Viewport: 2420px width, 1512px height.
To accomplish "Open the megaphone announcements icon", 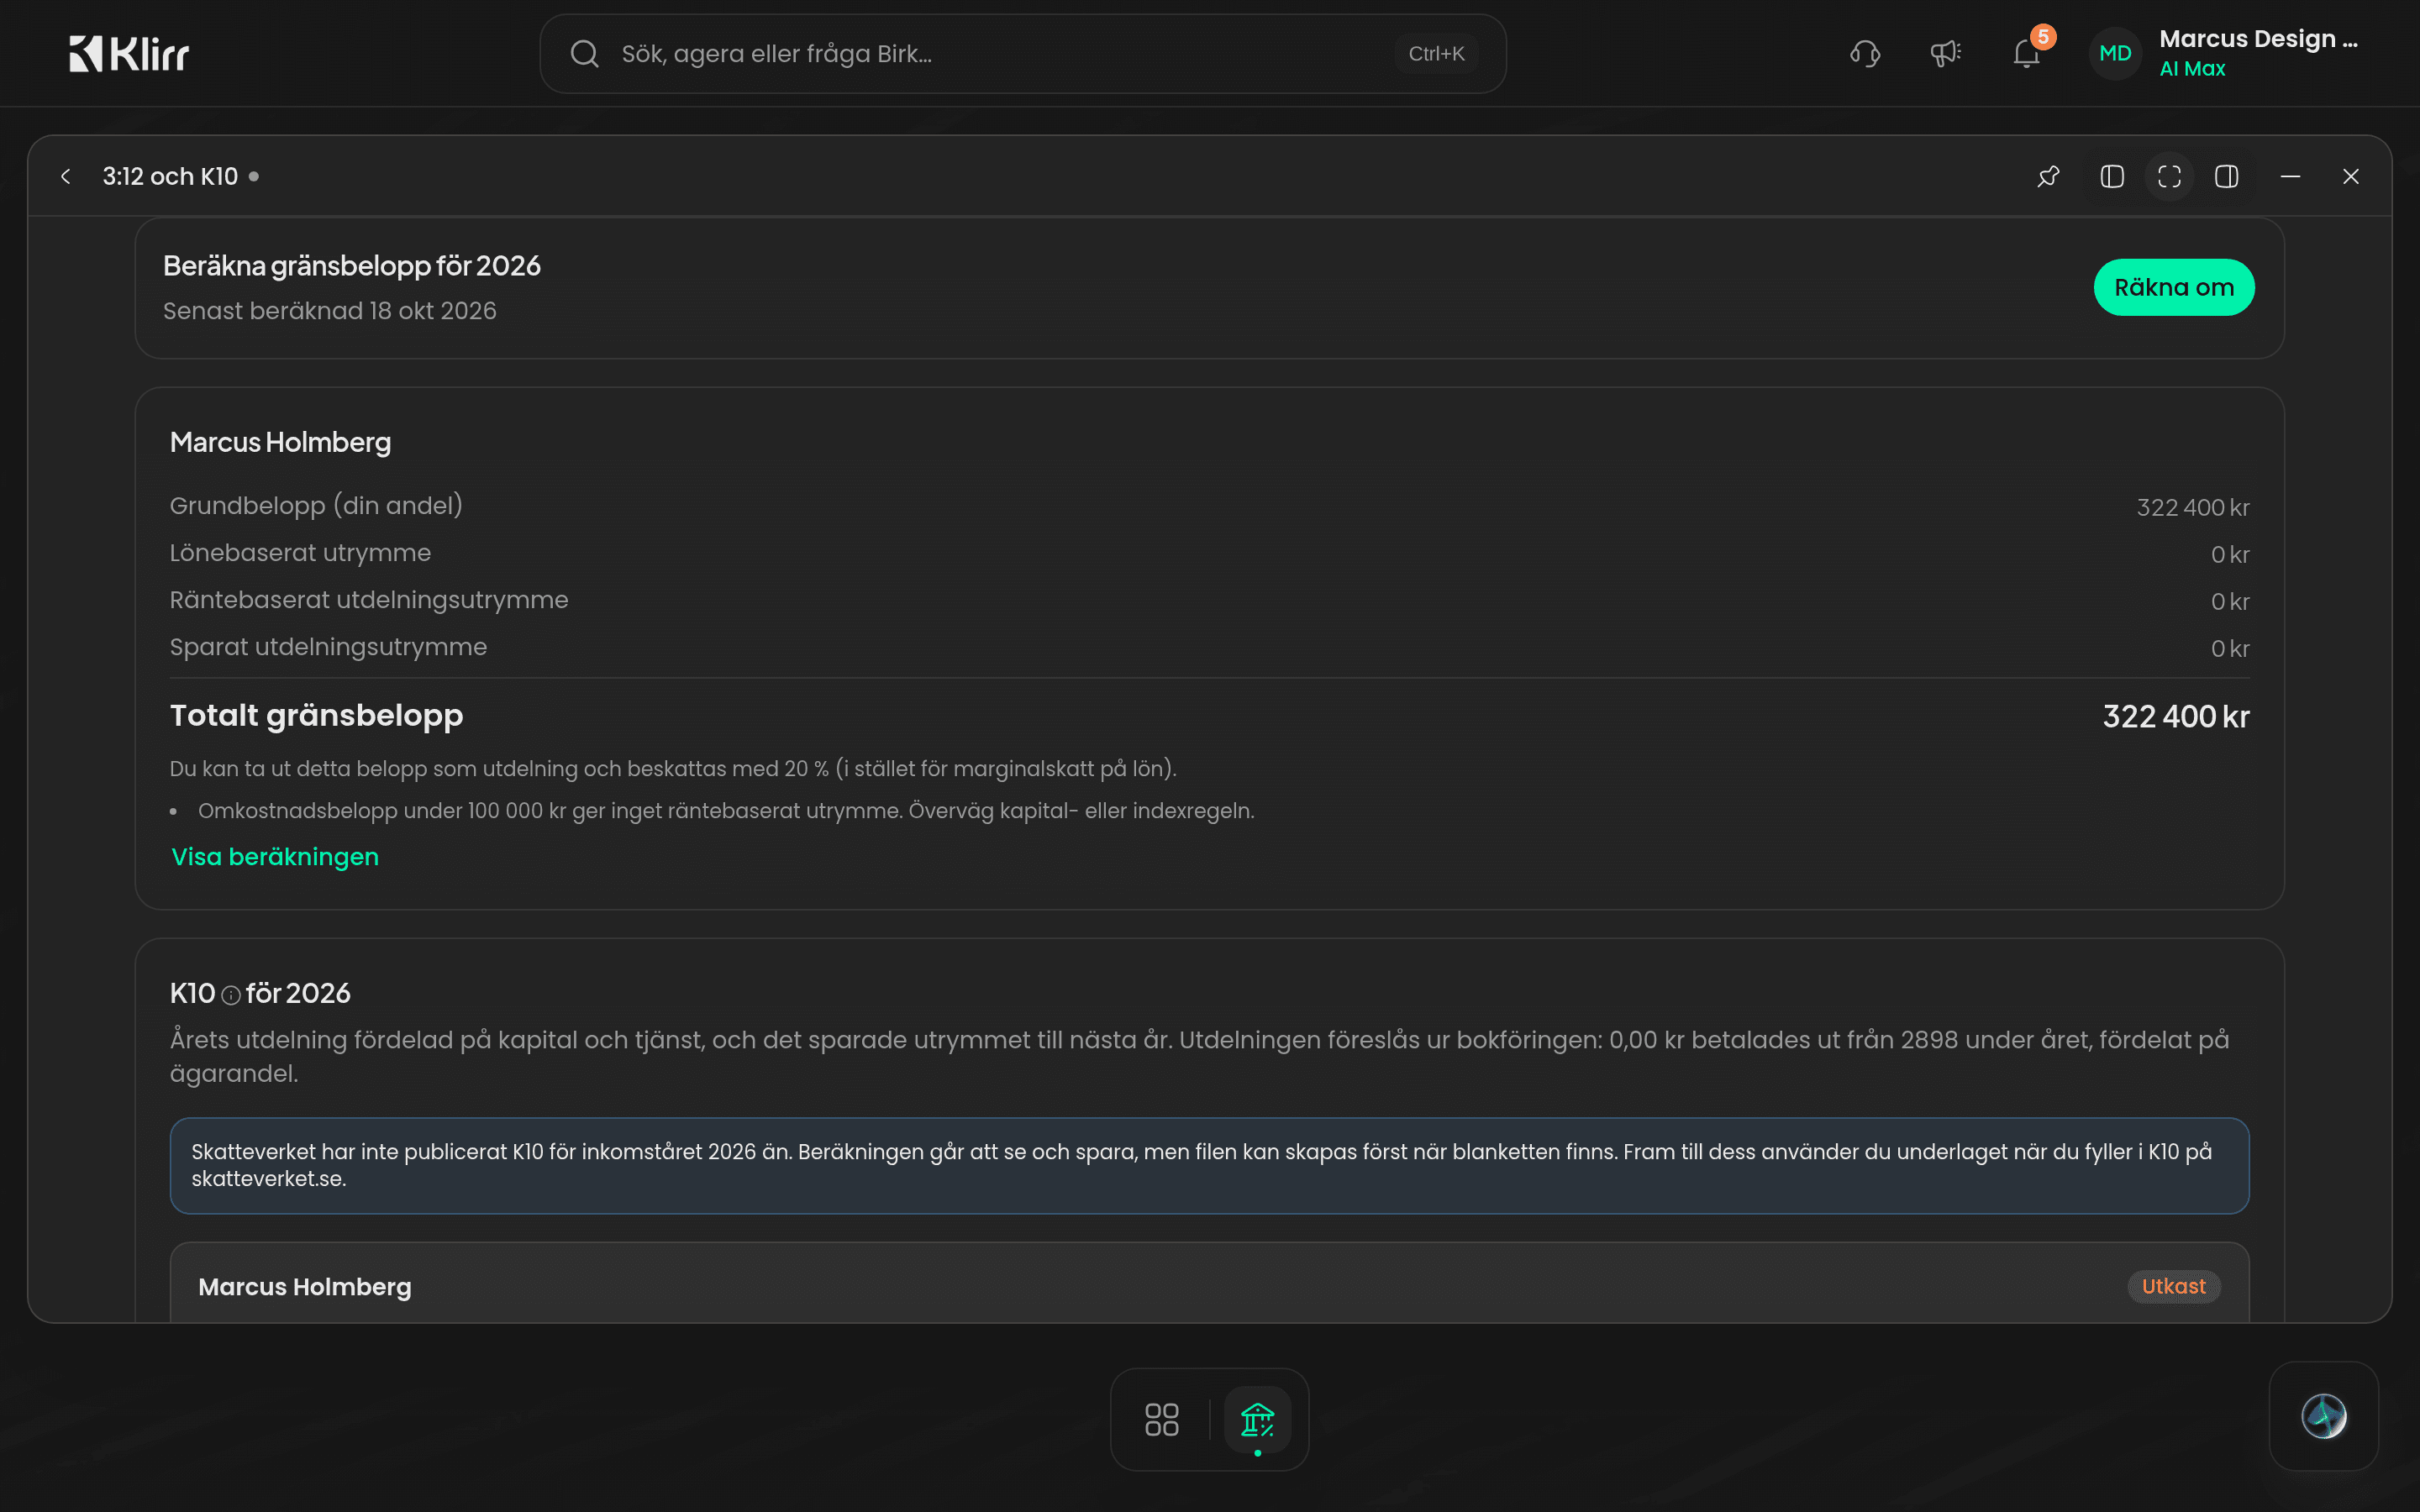I will (1945, 54).
